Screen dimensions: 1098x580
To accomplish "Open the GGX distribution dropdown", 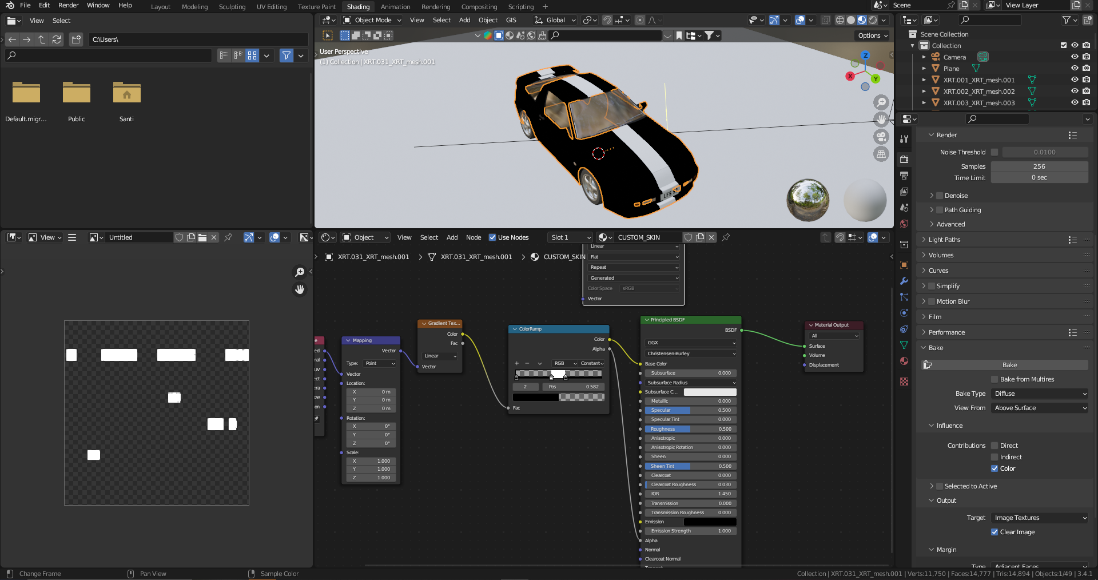I will click(x=691, y=343).
